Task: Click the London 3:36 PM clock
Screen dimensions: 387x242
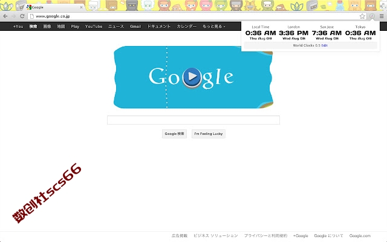Action: coord(294,33)
